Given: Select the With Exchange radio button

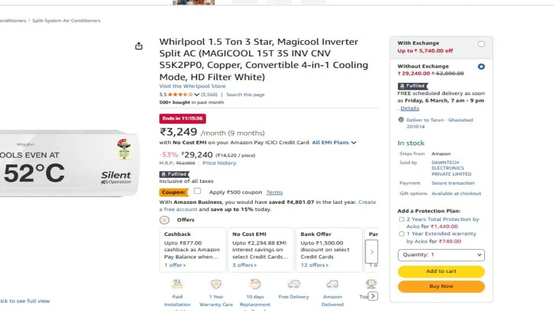Looking at the screenshot, I should pos(481,44).
